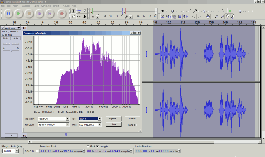The image size is (265, 157).
Task: Open the Tracks menu
Action: click(36, 6)
